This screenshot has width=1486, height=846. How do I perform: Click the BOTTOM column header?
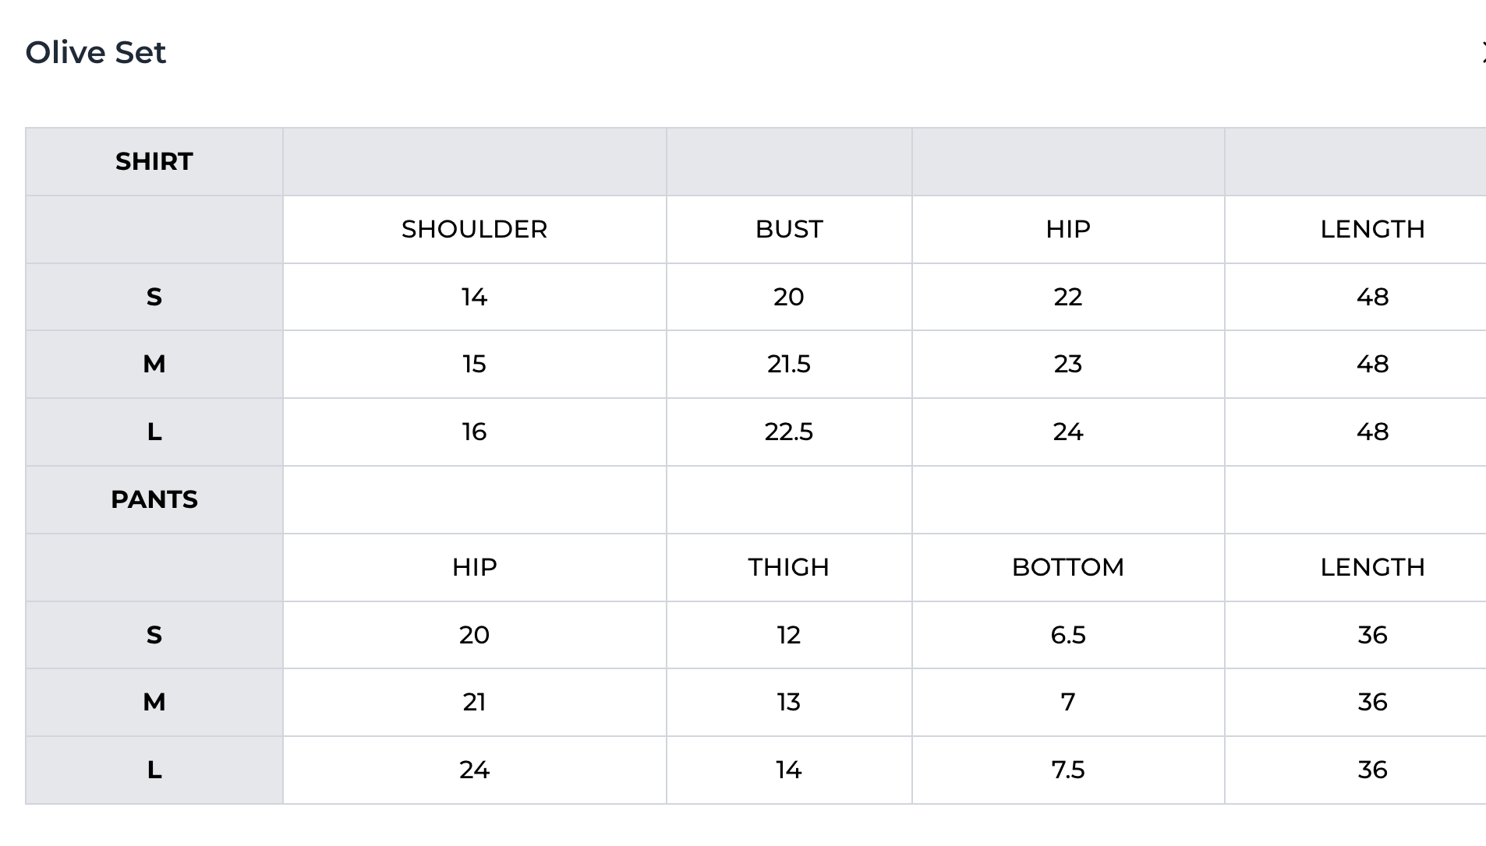[x=1067, y=567]
